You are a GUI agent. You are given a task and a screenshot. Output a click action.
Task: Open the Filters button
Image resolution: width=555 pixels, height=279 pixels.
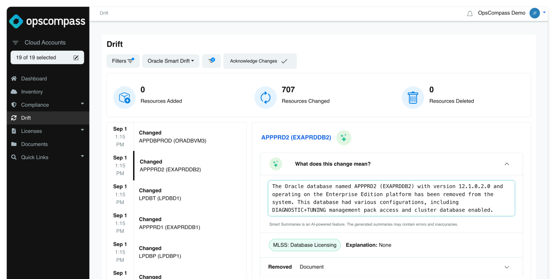[123, 61]
